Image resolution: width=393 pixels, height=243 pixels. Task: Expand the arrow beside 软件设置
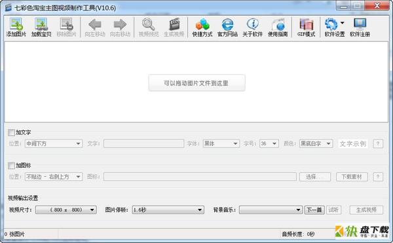[x=343, y=23]
